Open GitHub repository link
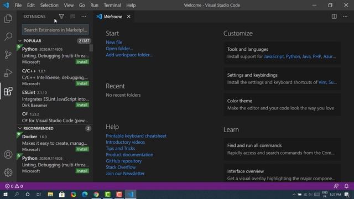The image size is (354, 199). pos(124,161)
